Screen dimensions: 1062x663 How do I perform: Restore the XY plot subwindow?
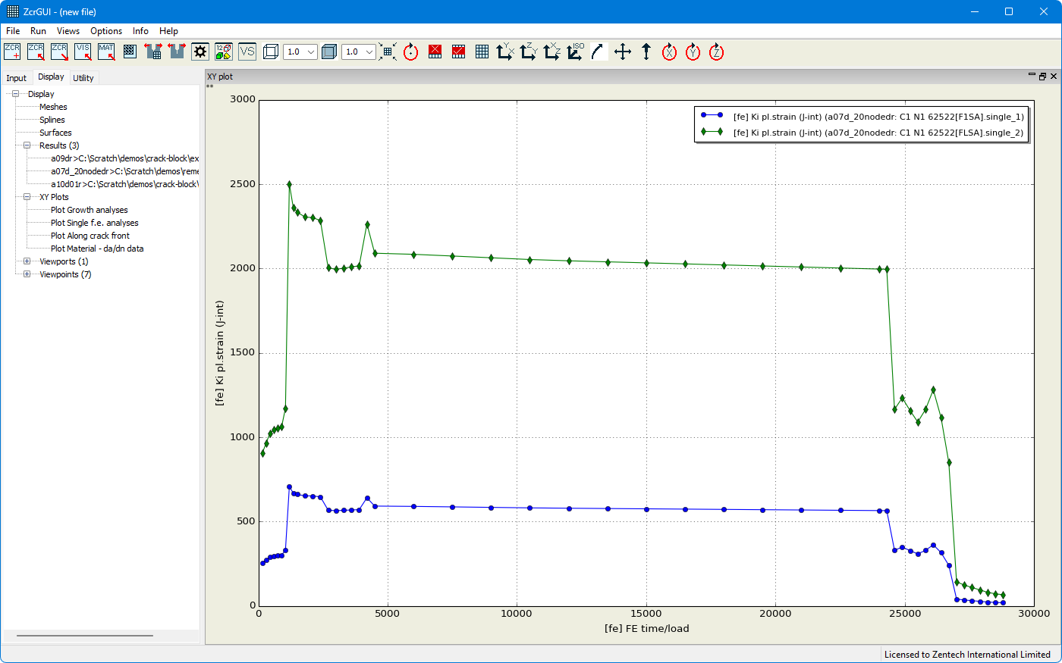point(1042,77)
